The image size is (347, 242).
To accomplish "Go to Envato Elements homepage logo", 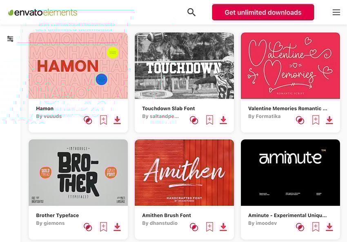I will click(x=42, y=12).
